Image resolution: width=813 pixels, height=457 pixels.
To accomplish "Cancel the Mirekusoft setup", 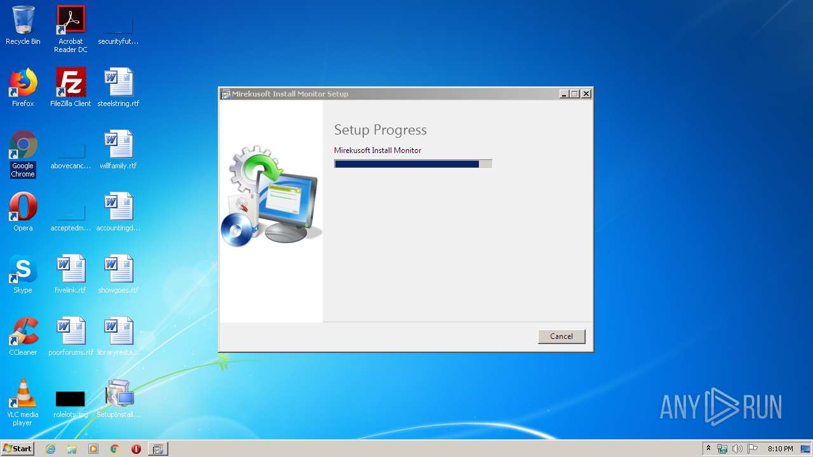I will tap(561, 336).
